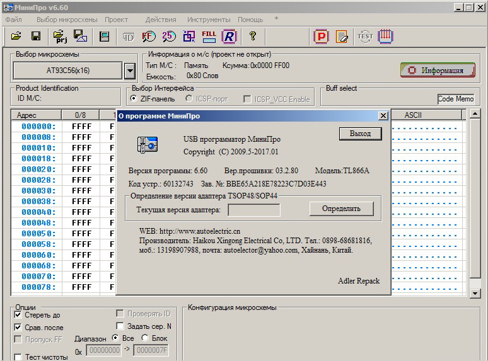
Task: Click the red chip pin-test icon
Action: tap(385, 37)
